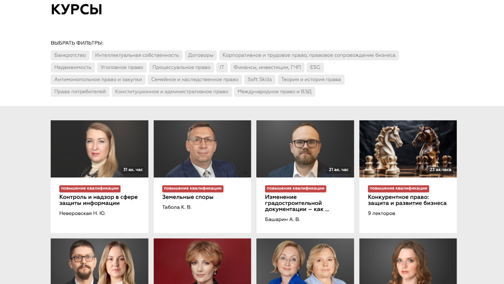504x284 pixels.
Task: Select the Уголовное право filter
Action: 122,67
